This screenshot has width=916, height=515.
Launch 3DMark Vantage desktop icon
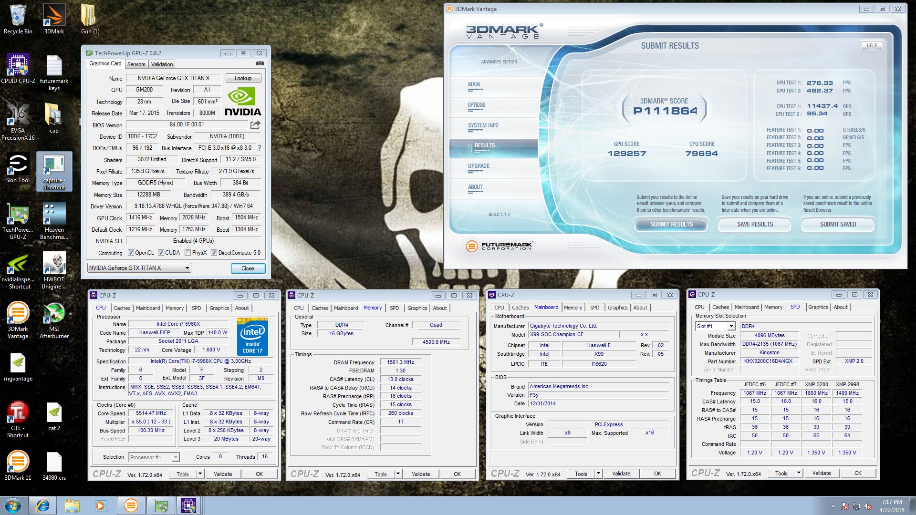tap(18, 320)
